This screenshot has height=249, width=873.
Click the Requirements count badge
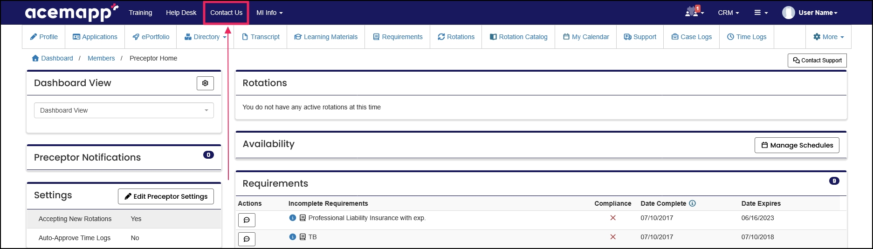point(834,181)
